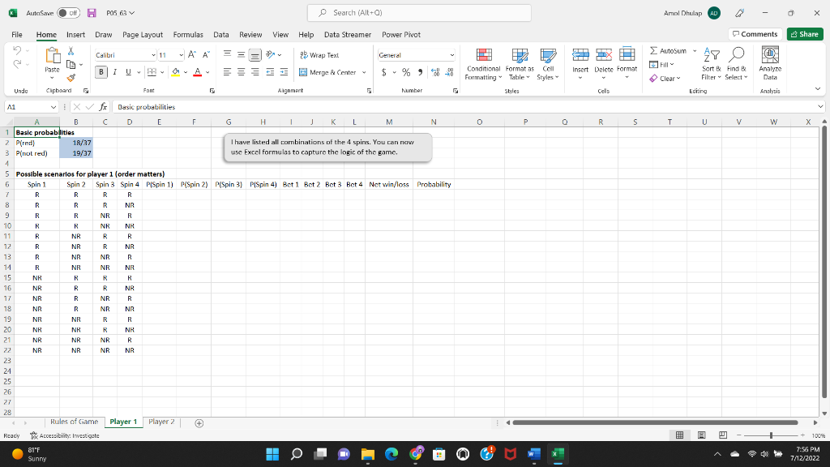Open the Data ribbon tab
This screenshot has height=467, width=830.
point(220,34)
